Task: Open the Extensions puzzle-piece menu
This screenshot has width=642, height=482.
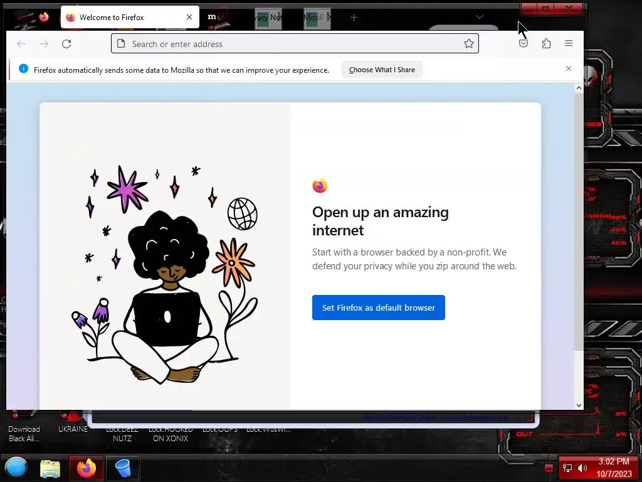Action: click(x=546, y=43)
